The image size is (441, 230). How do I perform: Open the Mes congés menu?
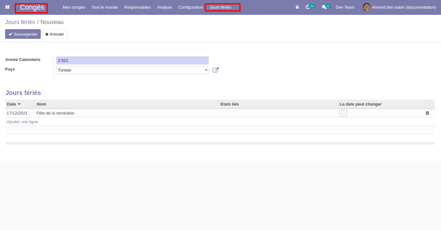[74, 7]
